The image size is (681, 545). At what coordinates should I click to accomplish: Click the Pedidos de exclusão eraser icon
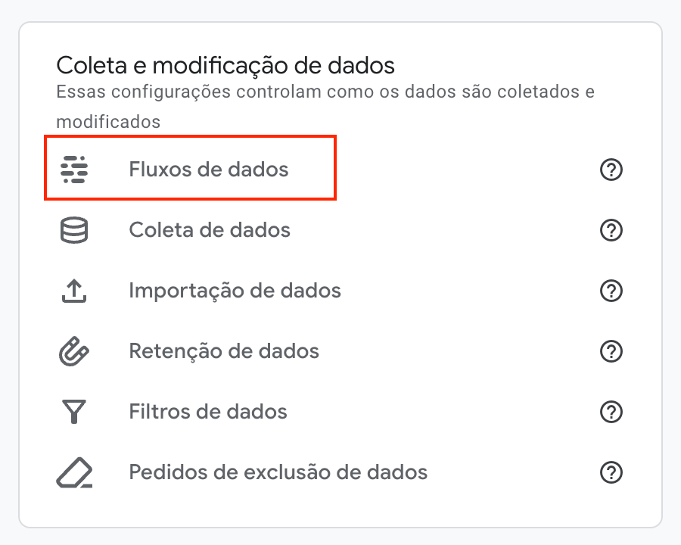click(74, 473)
